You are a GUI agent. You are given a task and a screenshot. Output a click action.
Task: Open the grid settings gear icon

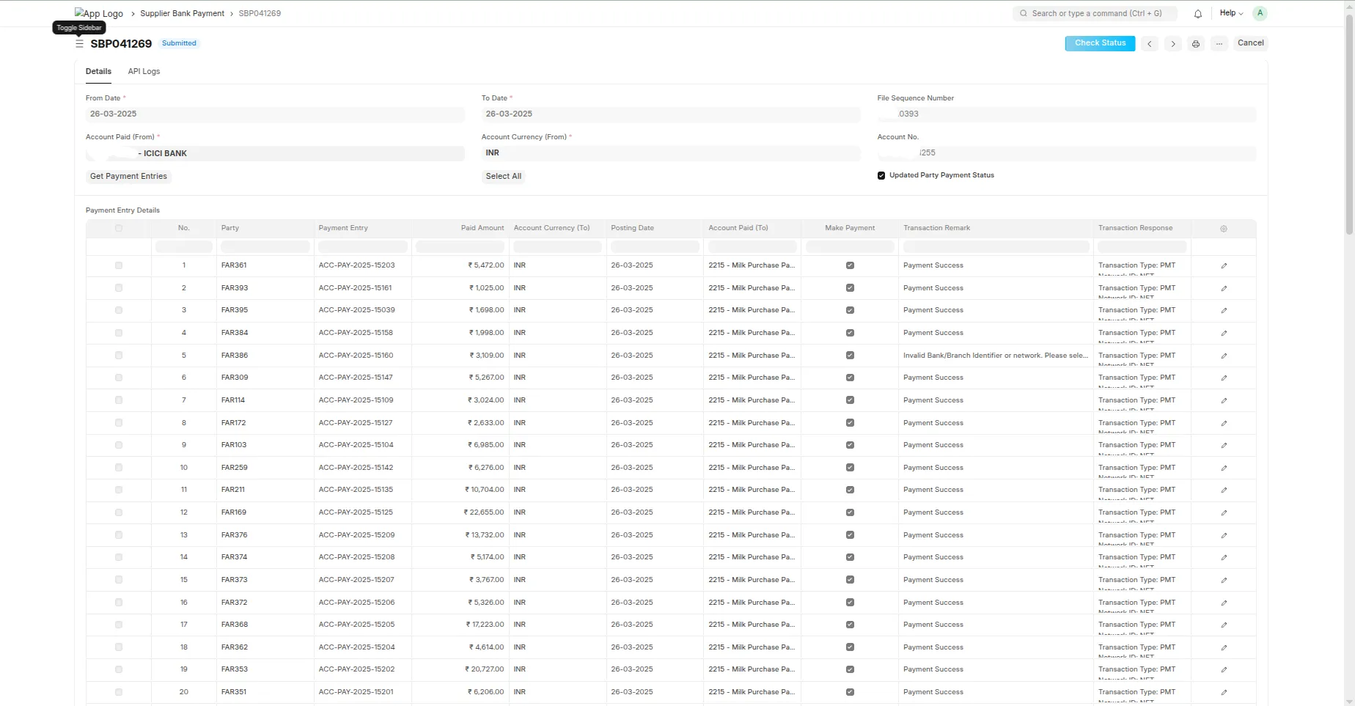coord(1224,229)
